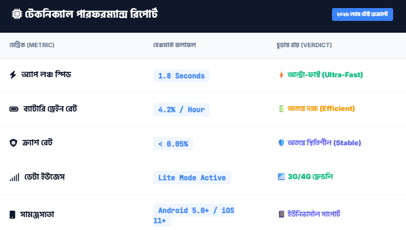Screen dimensions: 406x230
Task: Click the phone icon beside ইউনিভার্সাল সাপোর্ট
Action: click(281, 214)
